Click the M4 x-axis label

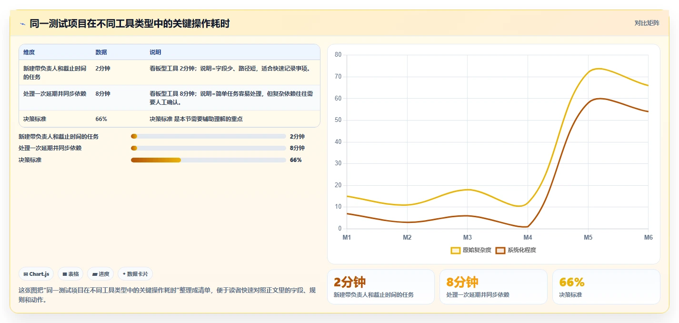click(x=528, y=237)
